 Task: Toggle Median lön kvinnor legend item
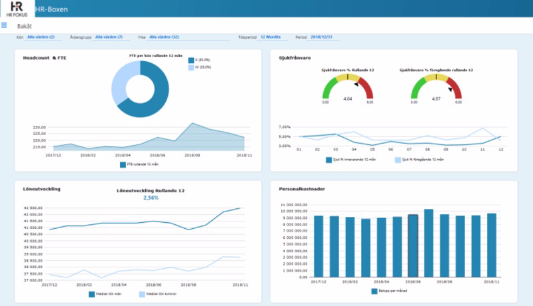[x=158, y=294]
